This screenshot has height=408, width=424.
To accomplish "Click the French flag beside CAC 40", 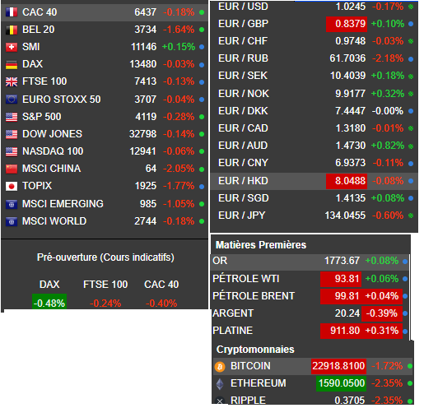I will pyautogui.click(x=12, y=12).
